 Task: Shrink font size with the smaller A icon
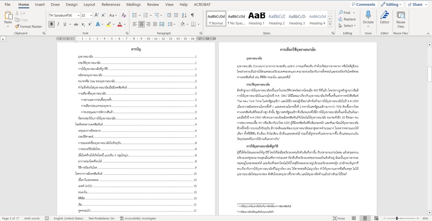103,15
